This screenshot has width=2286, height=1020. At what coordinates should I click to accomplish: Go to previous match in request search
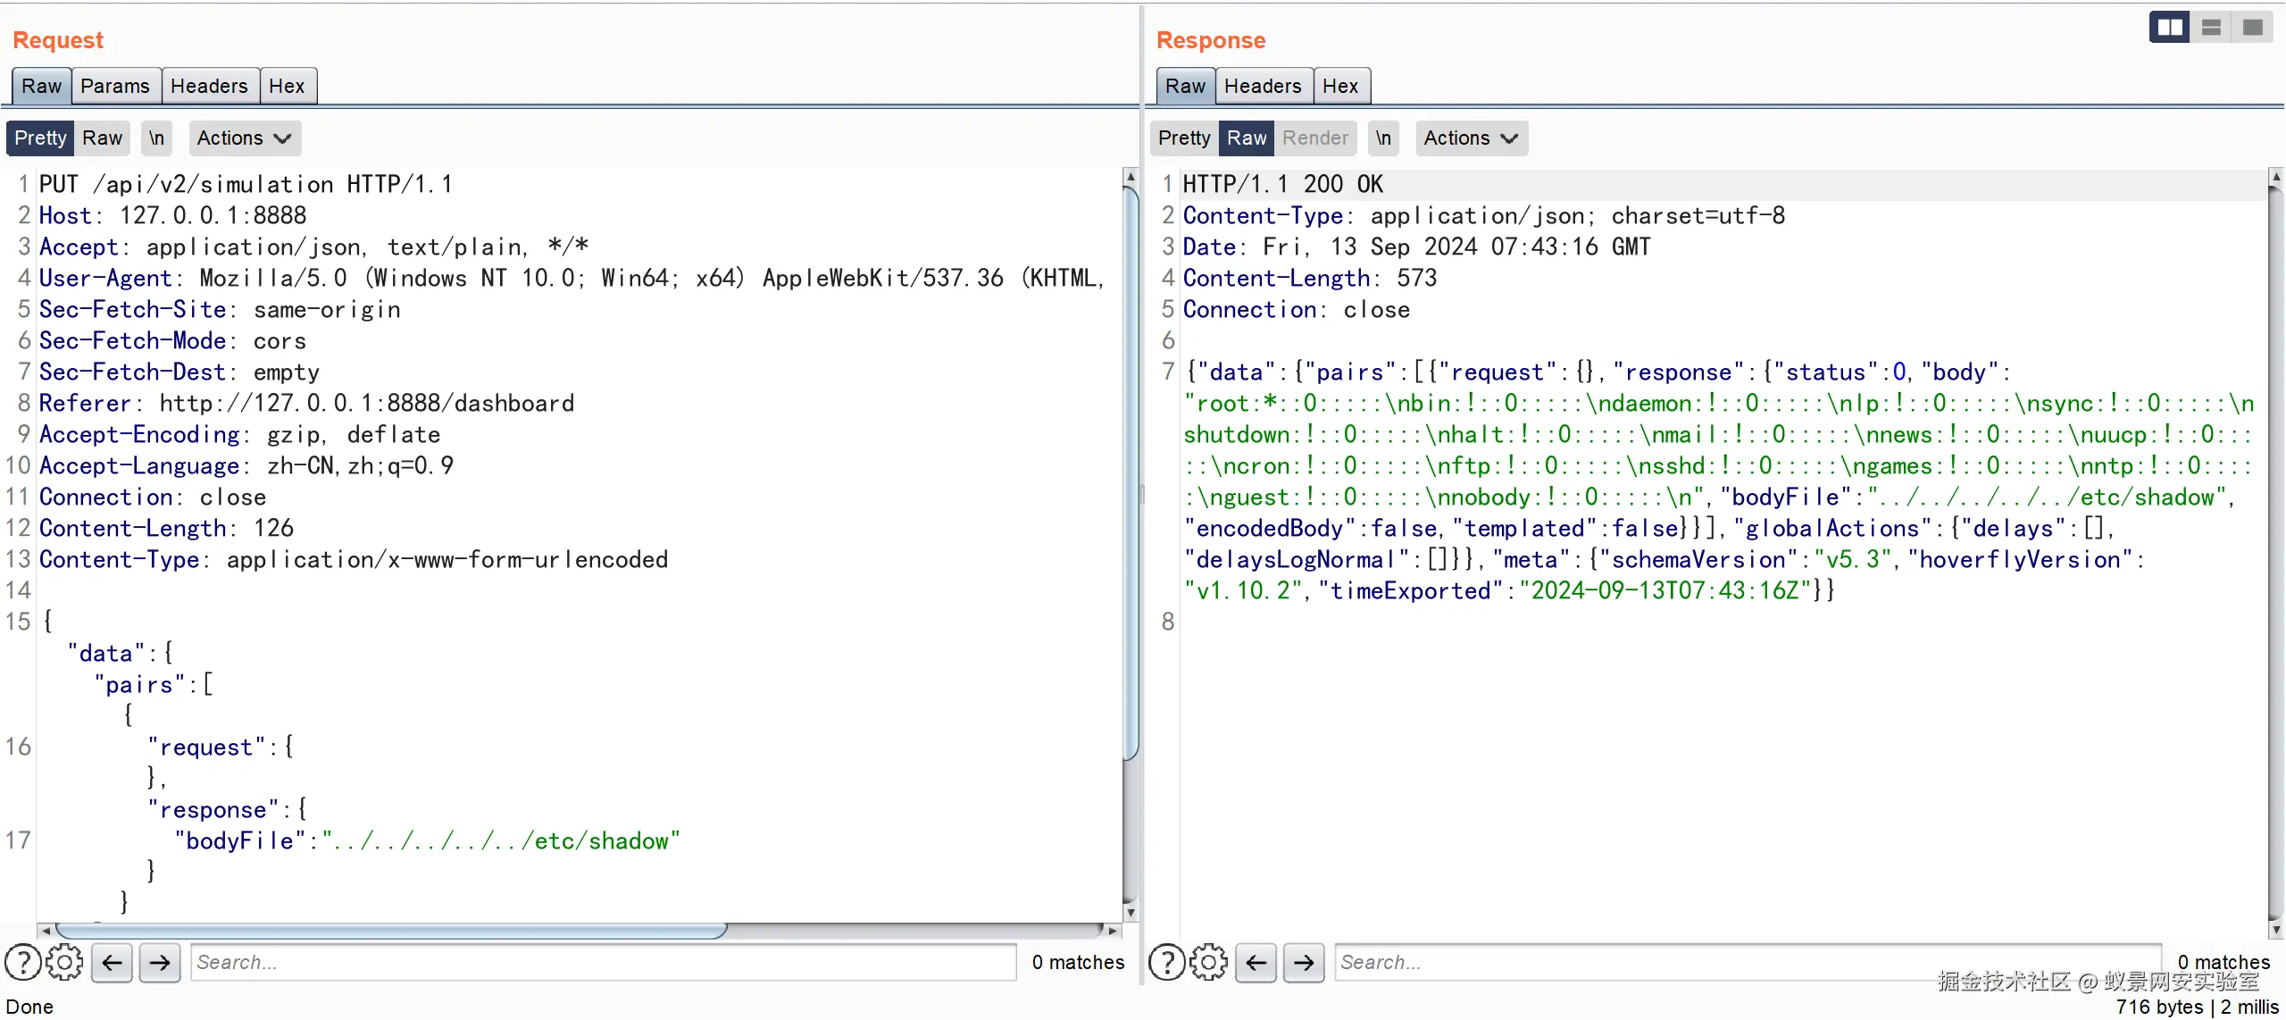point(112,962)
